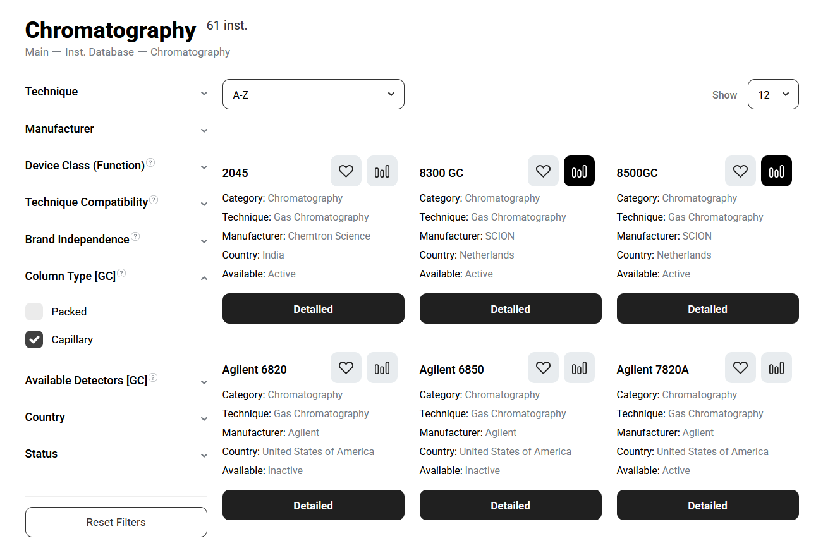Click the Reset Filters button

click(x=116, y=522)
